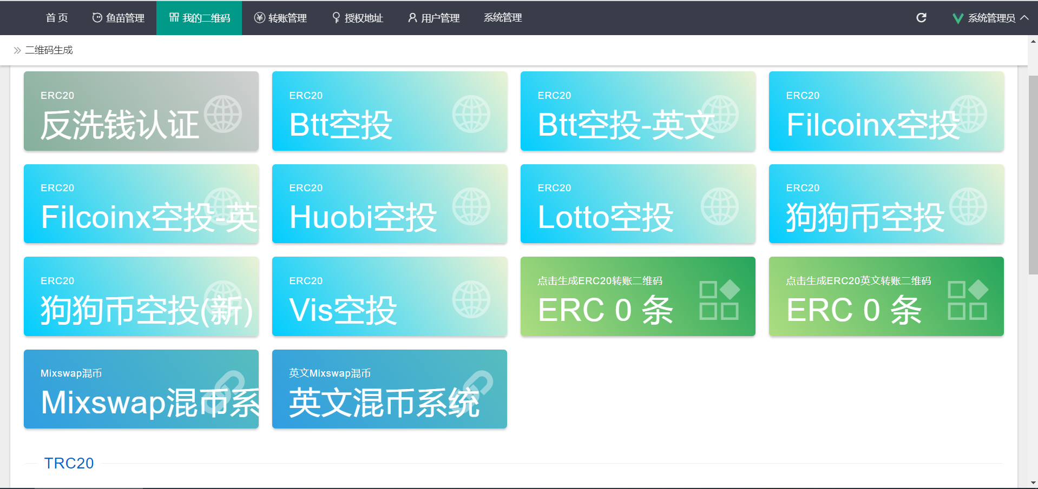1038x489 pixels.
Task: Click the globe icon on Vis空投 card
Action: [x=471, y=299]
